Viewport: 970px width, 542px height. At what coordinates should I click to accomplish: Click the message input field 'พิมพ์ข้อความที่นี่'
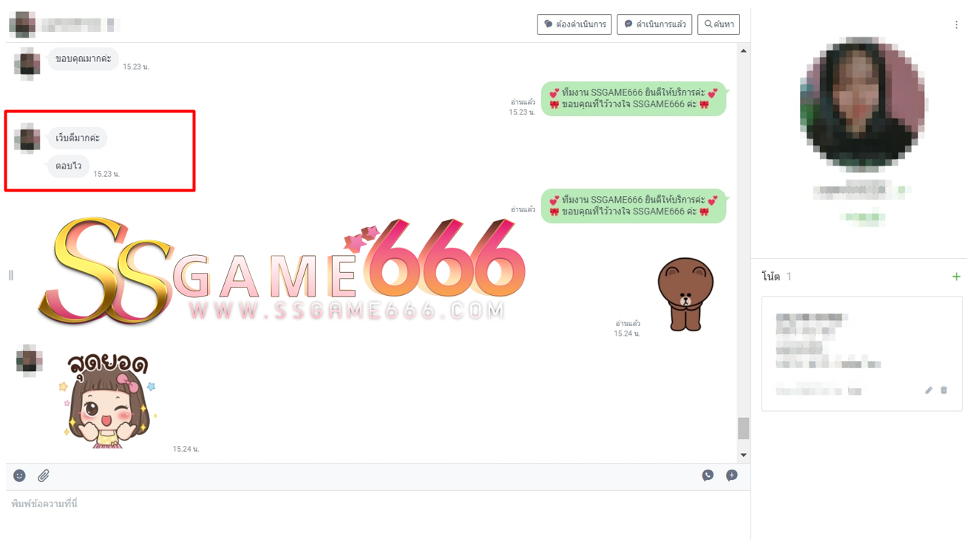click(x=378, y=515)
